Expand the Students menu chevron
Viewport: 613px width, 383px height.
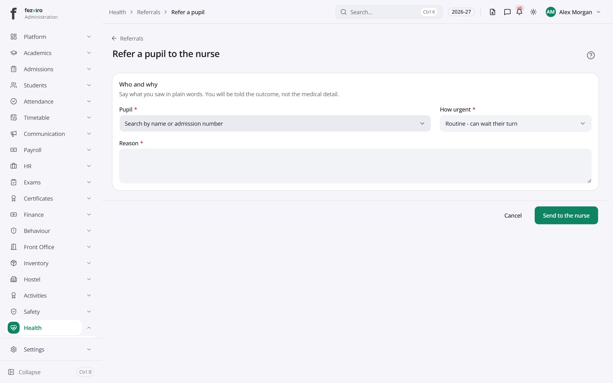coord(89,85)
